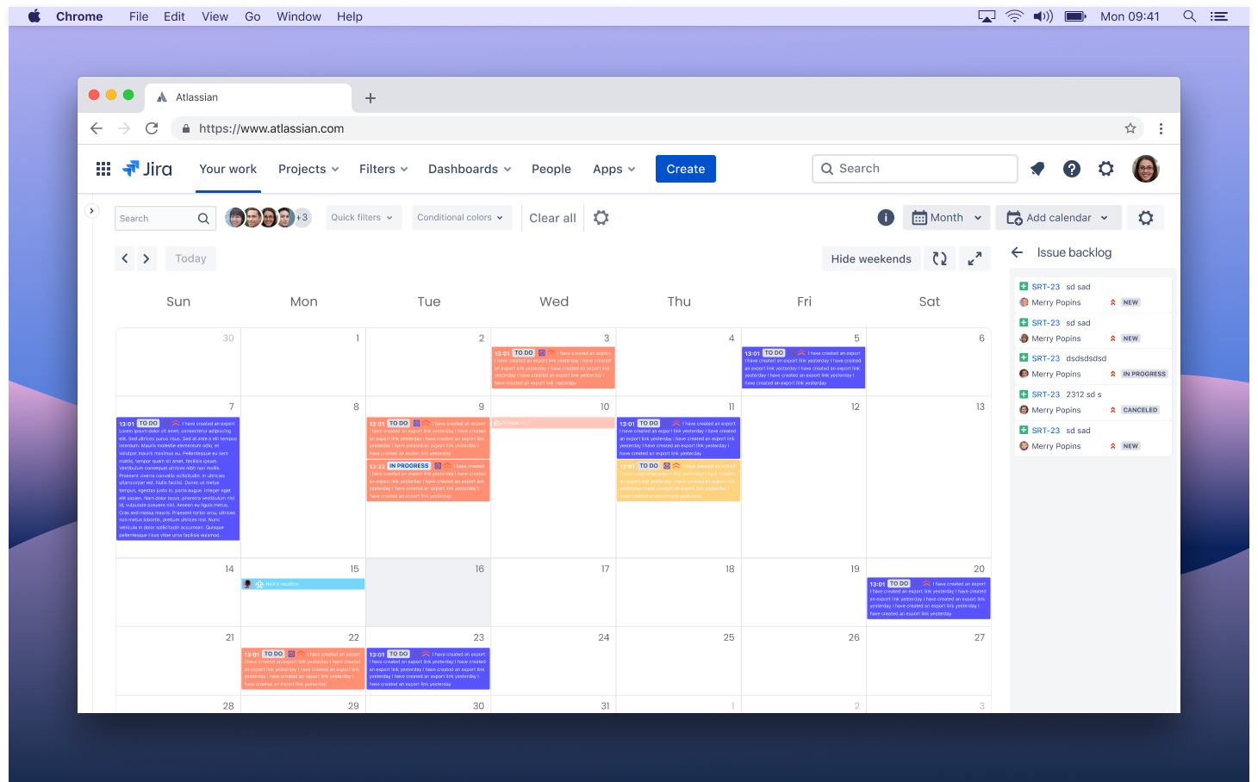This screenshot has height=782, width=1258.
Task: Open the Conditional colors dropdown
Action: [460, 218]
